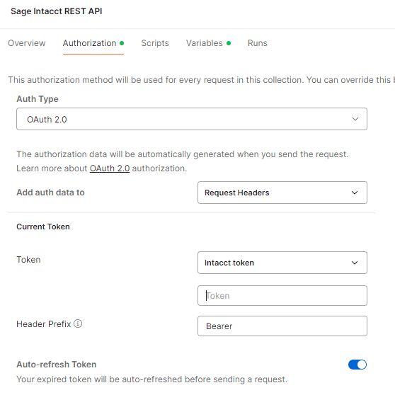Viewport: 395px width, 395px height.
Task: Click the Auto-refresh Token label
Action: [x=57, y=365]
